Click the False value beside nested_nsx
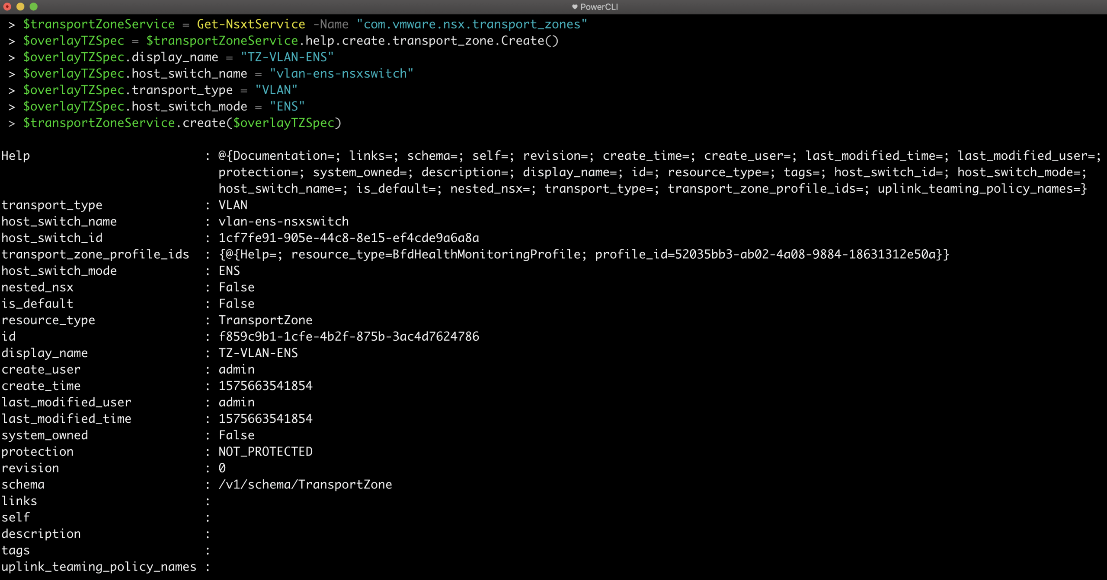Image resolution: width=1107 pixels, height=580 pixels. pos(236,287)
